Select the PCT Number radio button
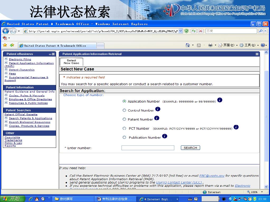This screenshot has height=202, width=270. pyautogui.click(x=124, y=128)
